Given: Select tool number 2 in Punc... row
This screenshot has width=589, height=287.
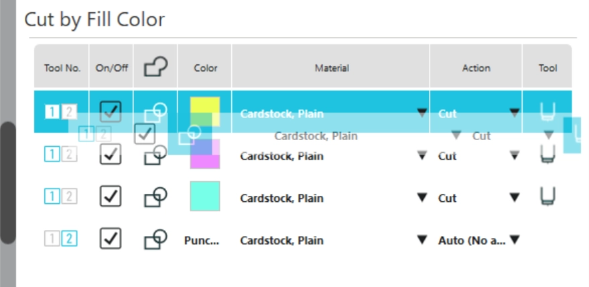Looking at the screenshot, I should 69,239.
